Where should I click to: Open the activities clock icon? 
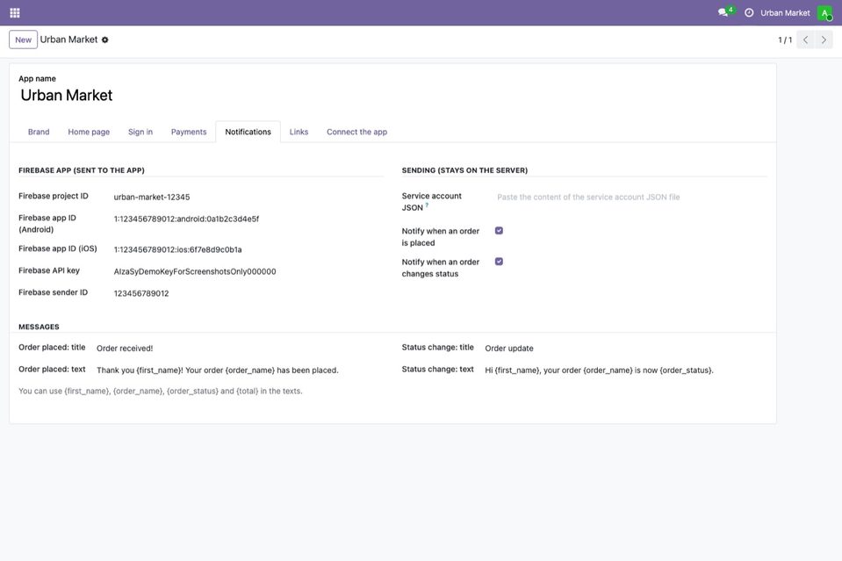coord(749,12)
